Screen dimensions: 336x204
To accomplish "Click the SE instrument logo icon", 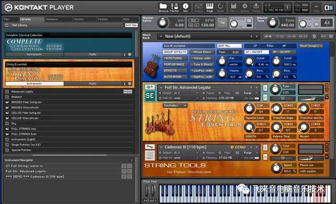I will [150, 96].
